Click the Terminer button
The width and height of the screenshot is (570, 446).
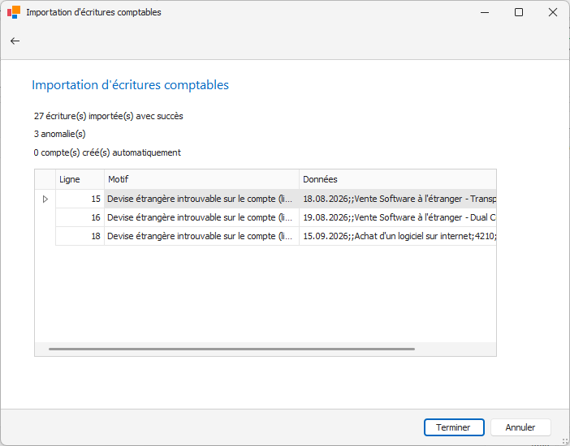[x=454, y=427]
